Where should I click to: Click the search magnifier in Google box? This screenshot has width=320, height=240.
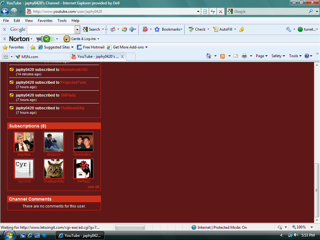pyautogui.click(x=311, y=11)
